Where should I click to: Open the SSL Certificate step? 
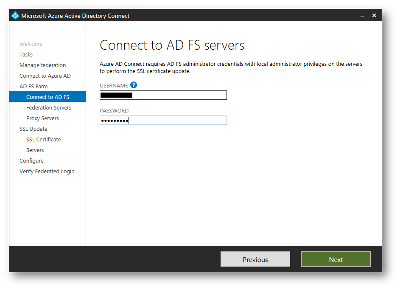tap(44, 140)
